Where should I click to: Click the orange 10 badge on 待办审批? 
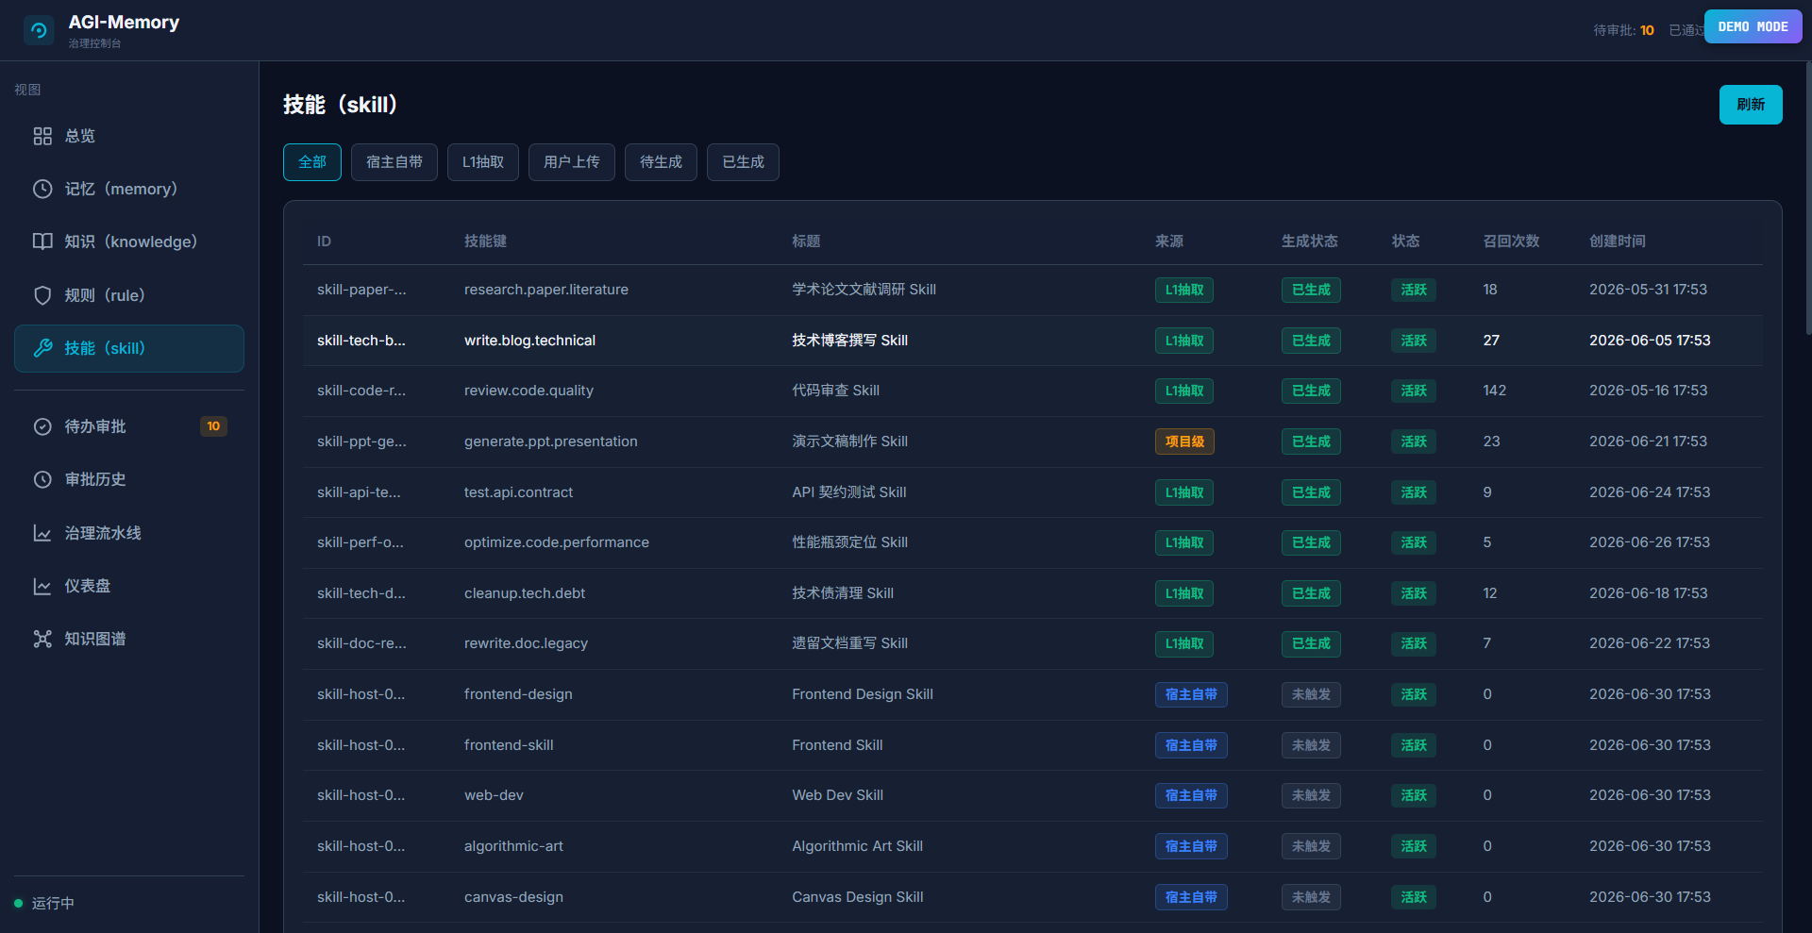coord(213,426)
